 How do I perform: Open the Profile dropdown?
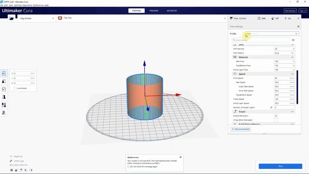272,34
